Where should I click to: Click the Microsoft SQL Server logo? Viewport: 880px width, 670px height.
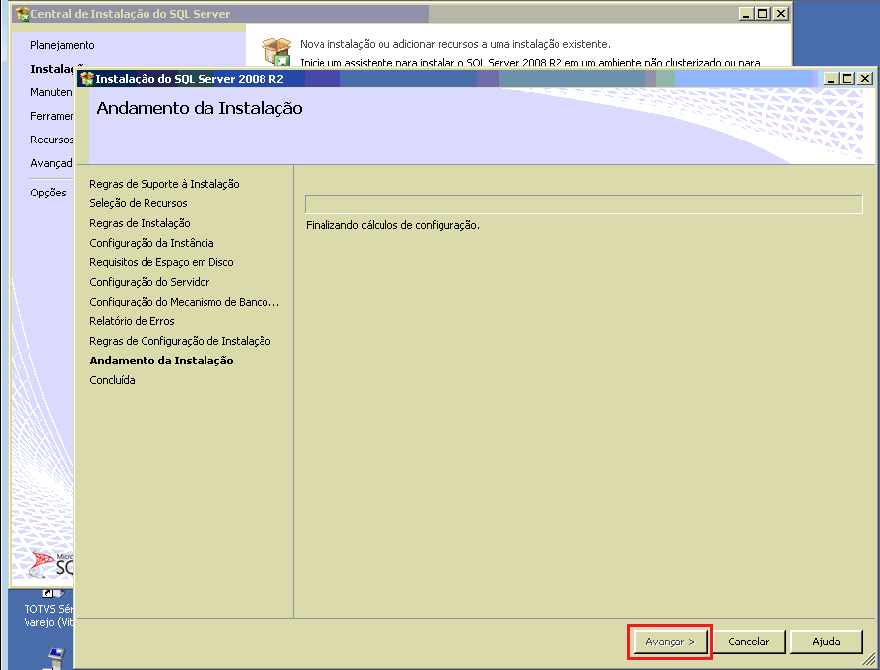click(x=52, y=564)
